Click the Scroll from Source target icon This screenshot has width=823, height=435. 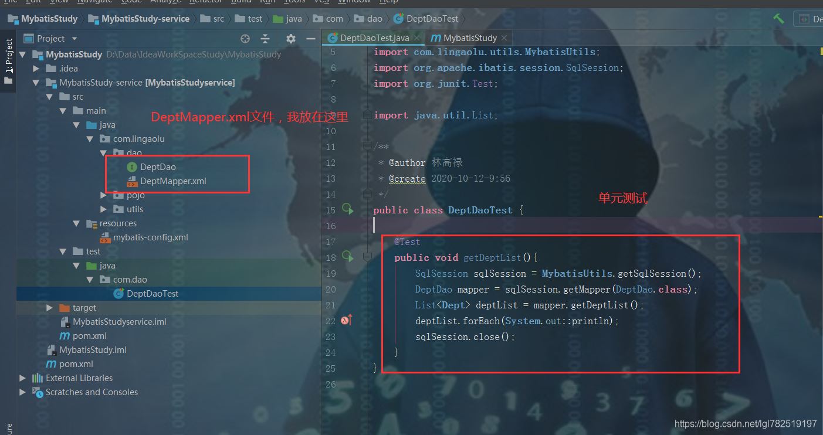245,38
